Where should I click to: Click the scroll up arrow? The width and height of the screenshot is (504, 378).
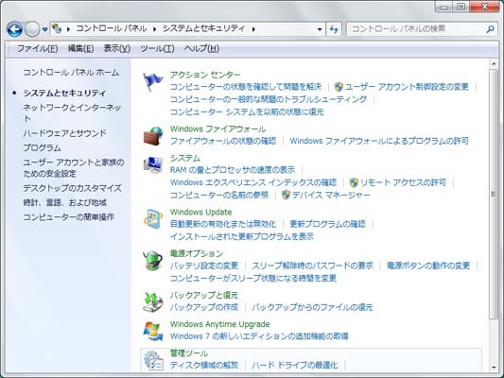[494, 64]
